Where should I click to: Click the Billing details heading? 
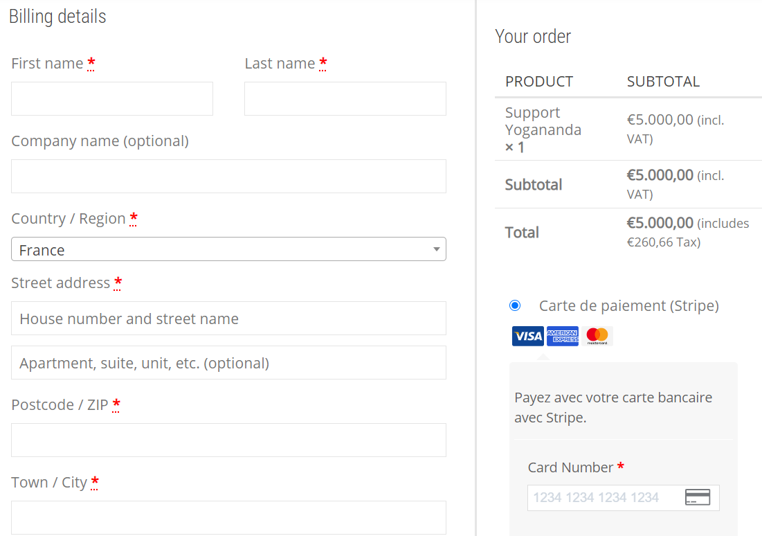point(57,17)
